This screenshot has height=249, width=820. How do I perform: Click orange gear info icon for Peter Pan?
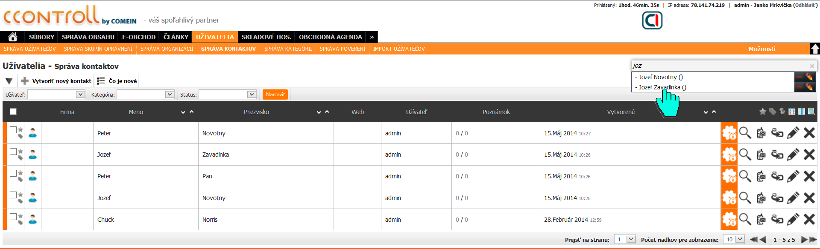729,176
